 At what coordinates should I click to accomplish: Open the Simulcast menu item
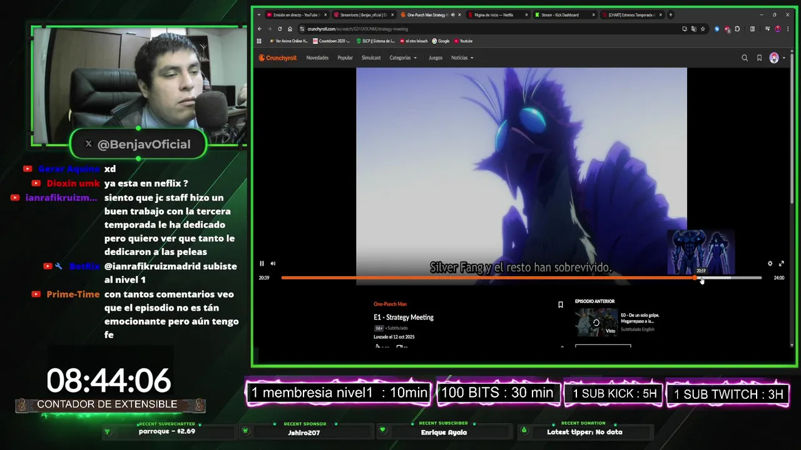point(371,57)
